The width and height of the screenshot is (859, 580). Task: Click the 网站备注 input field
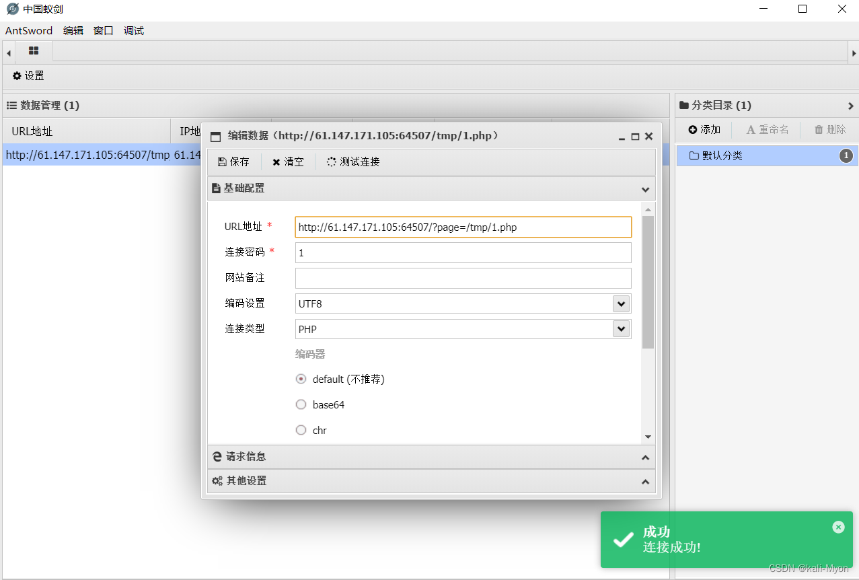(463, 278)
